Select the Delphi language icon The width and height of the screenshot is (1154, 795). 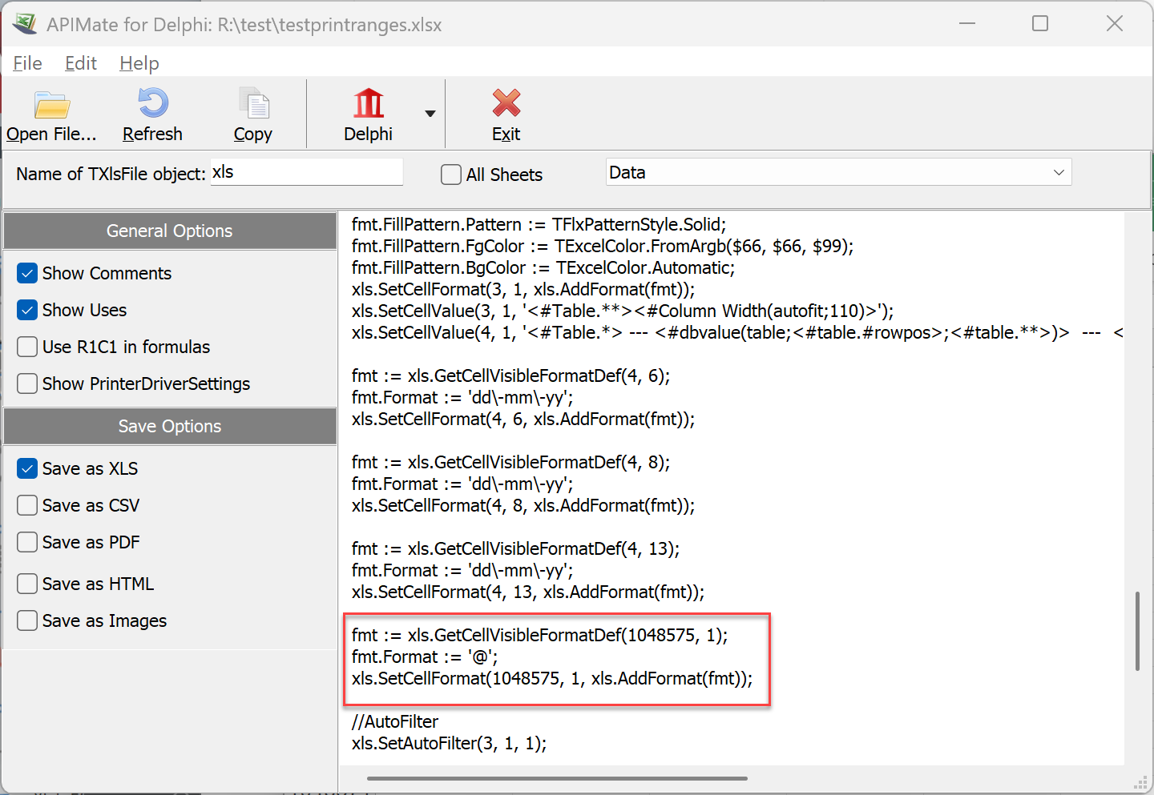click(x=368, y=103)
